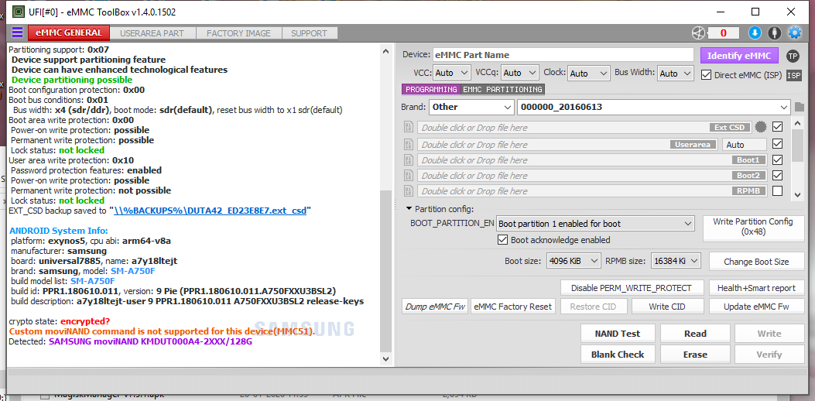
Task: Click the round TP icon
Action: coord(793,56)
